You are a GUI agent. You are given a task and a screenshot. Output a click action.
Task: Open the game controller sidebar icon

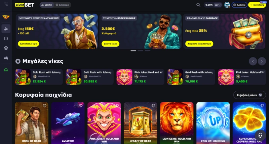click(6, 58)
